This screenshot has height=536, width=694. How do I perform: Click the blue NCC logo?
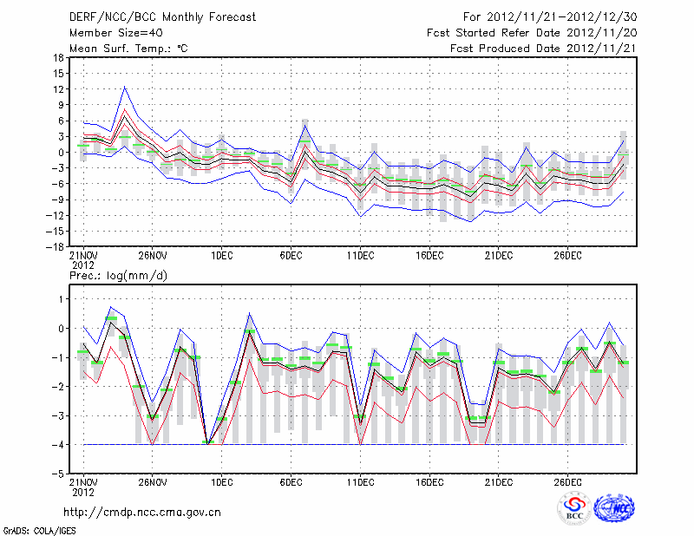click(x=613, y=508)
